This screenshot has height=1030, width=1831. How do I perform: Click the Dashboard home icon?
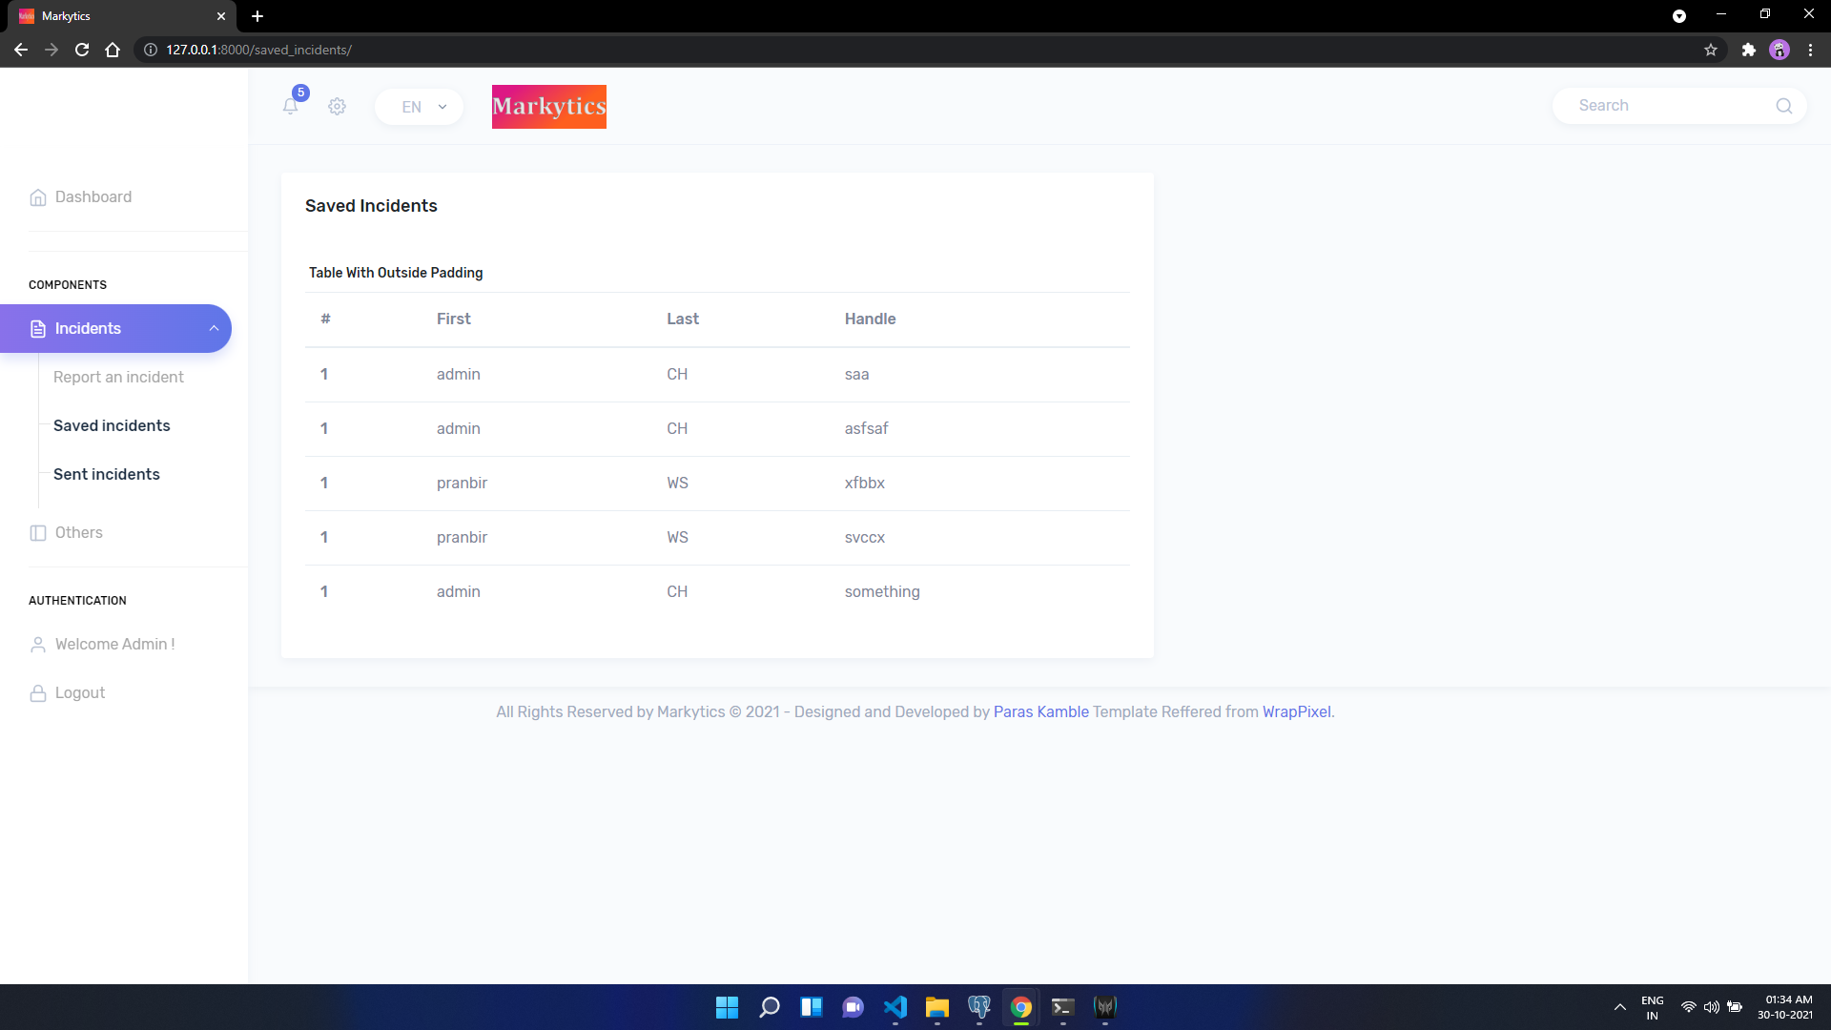click(x=38, y=197)
